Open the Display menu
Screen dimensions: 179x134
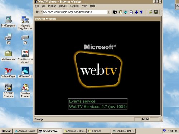52,6
